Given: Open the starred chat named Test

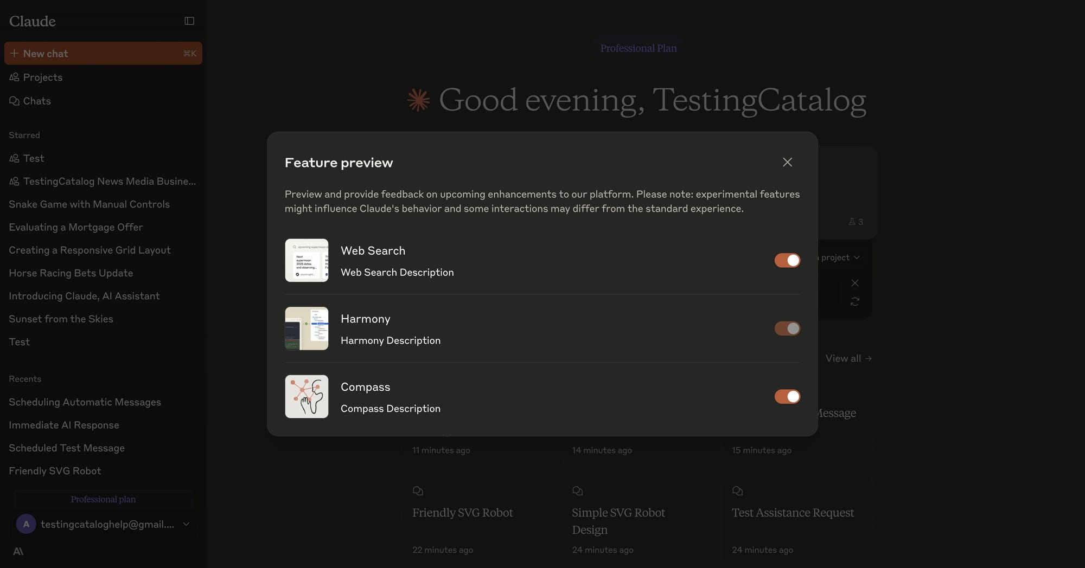Looking at the screenshot, I should click(x=103, y=342).
